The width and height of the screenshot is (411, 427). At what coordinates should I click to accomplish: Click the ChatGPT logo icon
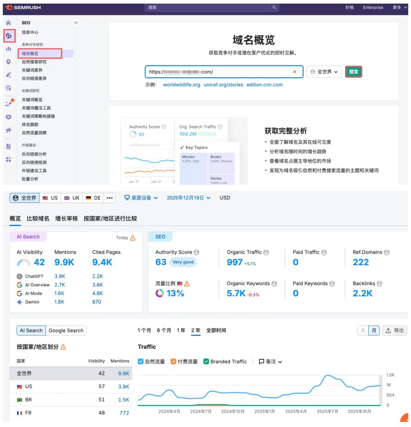[20, 276]
